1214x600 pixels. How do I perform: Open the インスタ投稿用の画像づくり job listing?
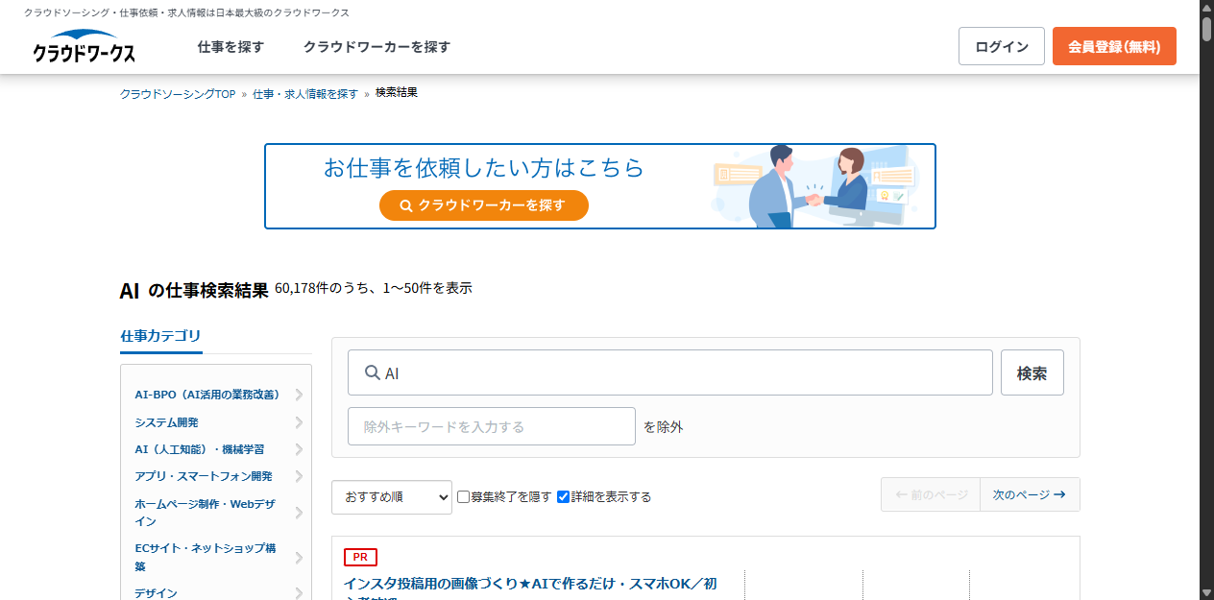530,588
